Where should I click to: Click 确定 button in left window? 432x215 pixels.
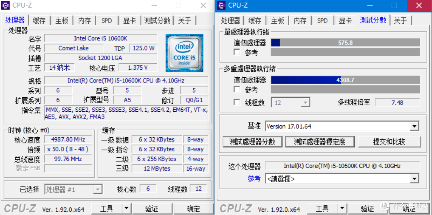194,209
